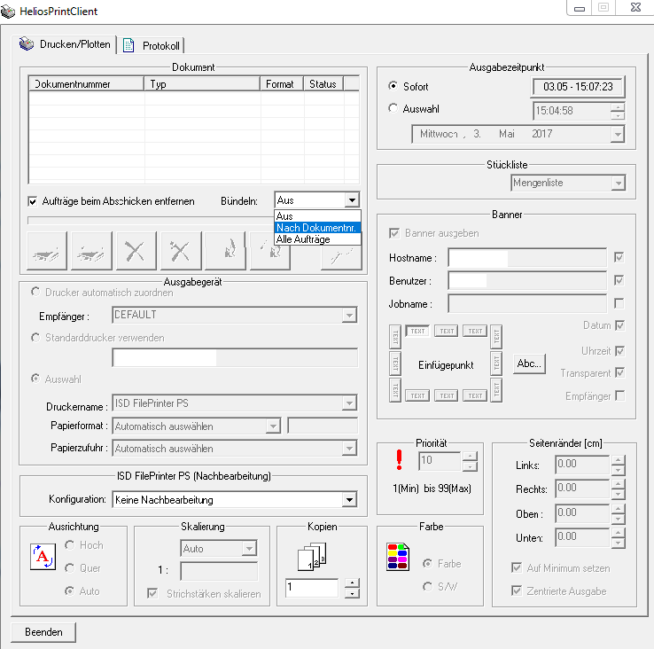Choose Aus in the Bündeln list
Viewport: 654px width, 649px height.
pos(317,216)
